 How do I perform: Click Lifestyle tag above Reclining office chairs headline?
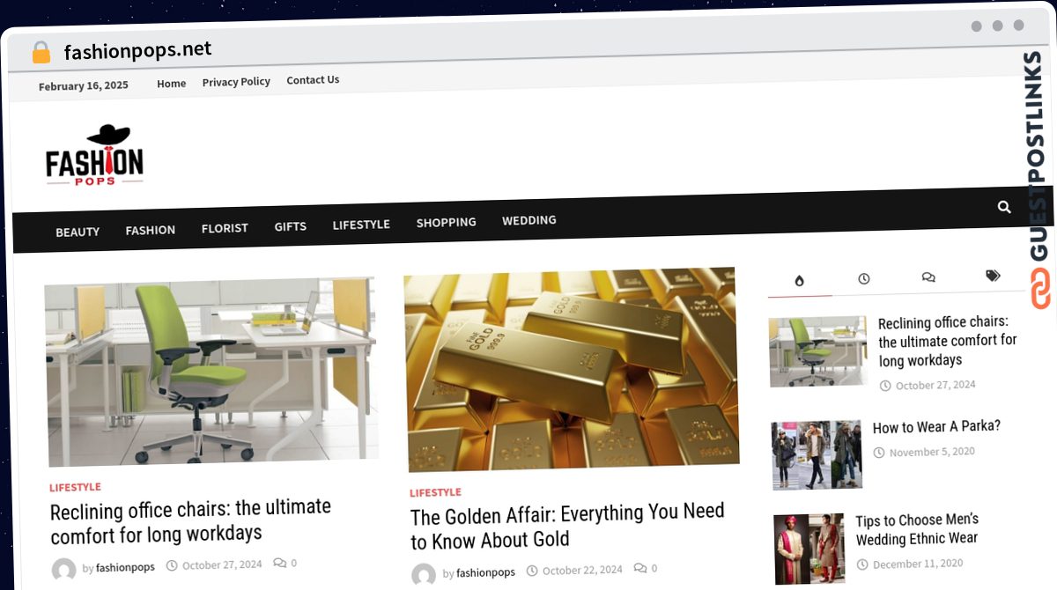75,487
